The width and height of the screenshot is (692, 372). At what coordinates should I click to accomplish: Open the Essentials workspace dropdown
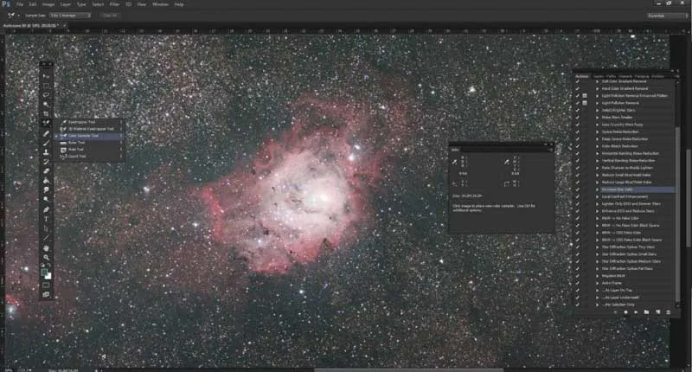[667, 16]
